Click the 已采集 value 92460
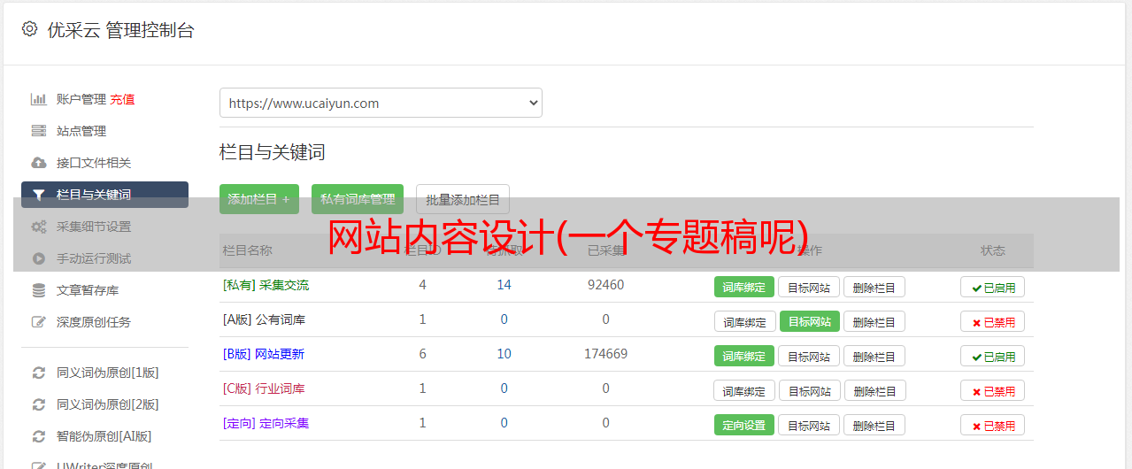 pyautogui.click(x=605, y=285)
